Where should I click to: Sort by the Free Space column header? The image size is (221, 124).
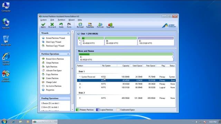click(150, 66)
